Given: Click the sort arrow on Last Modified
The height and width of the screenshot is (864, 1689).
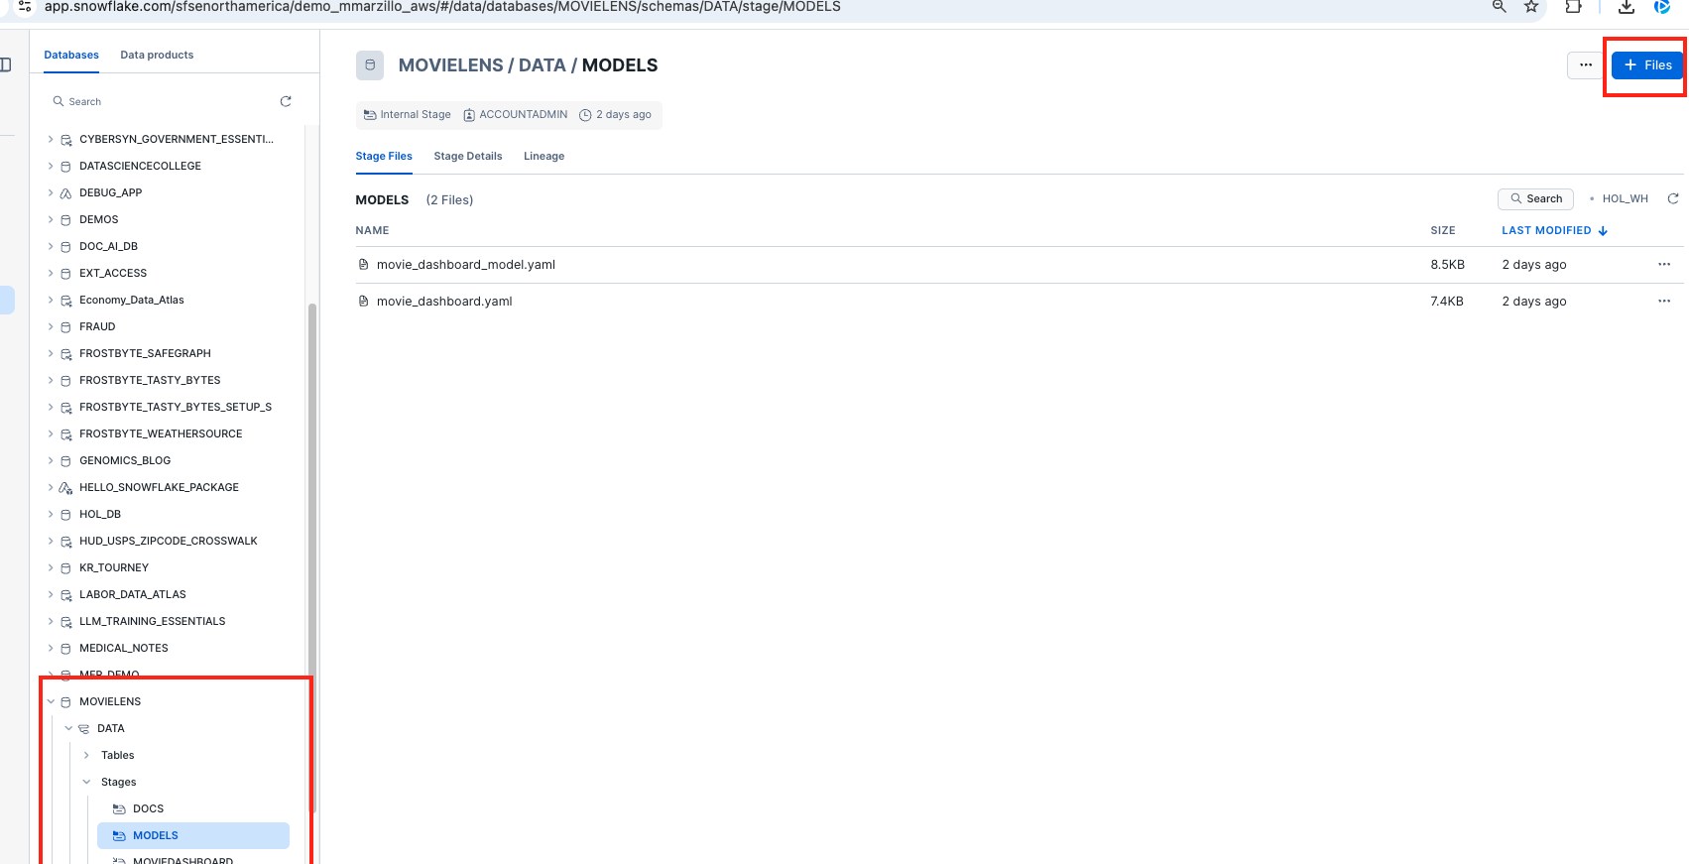Looking at the screenshot, I should click(x=1603, y=231).
